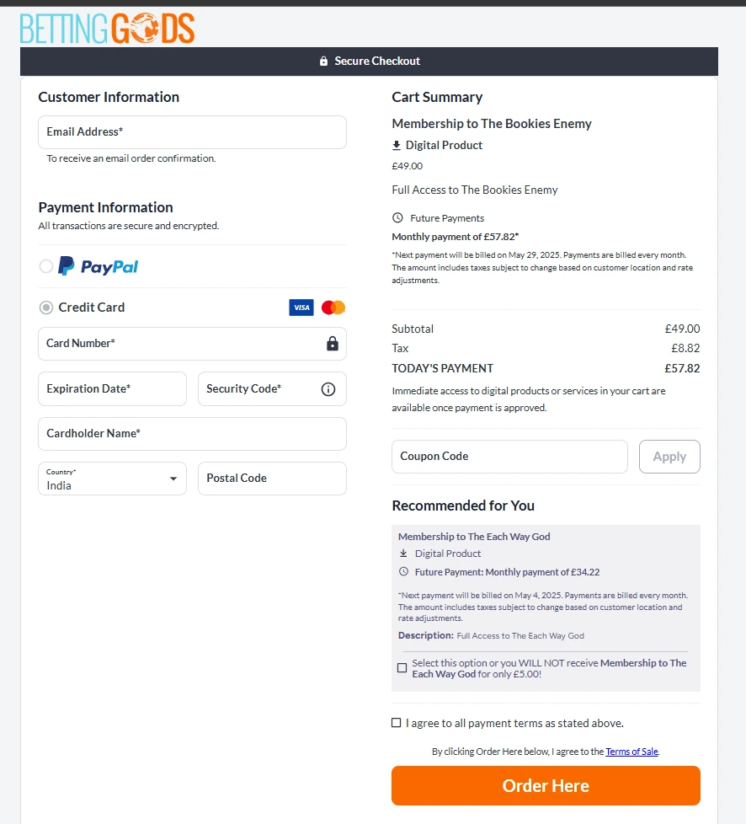The image size is (746, 824).
Task: Select the PayPal radio button
Action: (46, 266)
